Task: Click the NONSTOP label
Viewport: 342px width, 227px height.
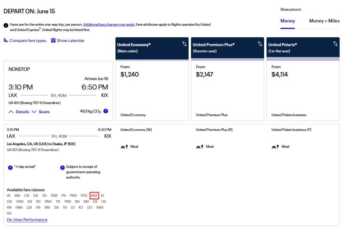Action: [19, 69]
